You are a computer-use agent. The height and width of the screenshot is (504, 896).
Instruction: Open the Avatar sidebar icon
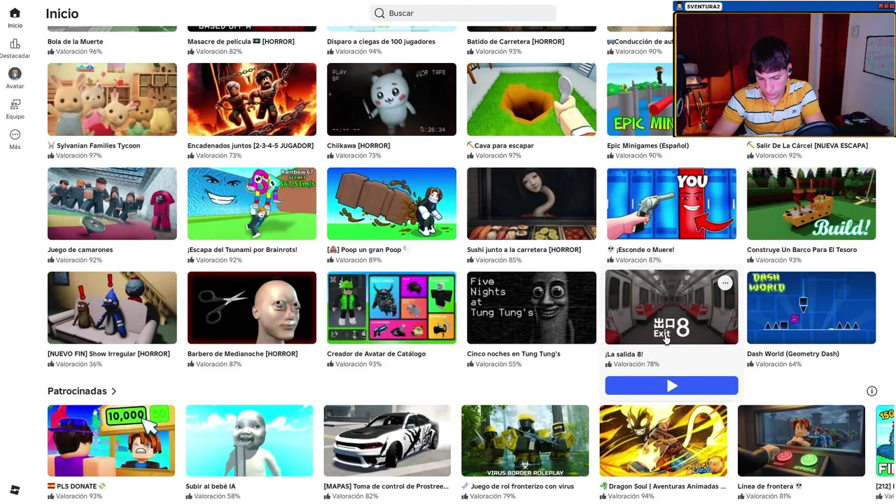coord(15,73)
